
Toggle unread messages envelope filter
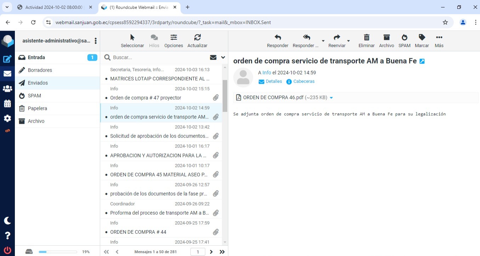pos(213,57)
